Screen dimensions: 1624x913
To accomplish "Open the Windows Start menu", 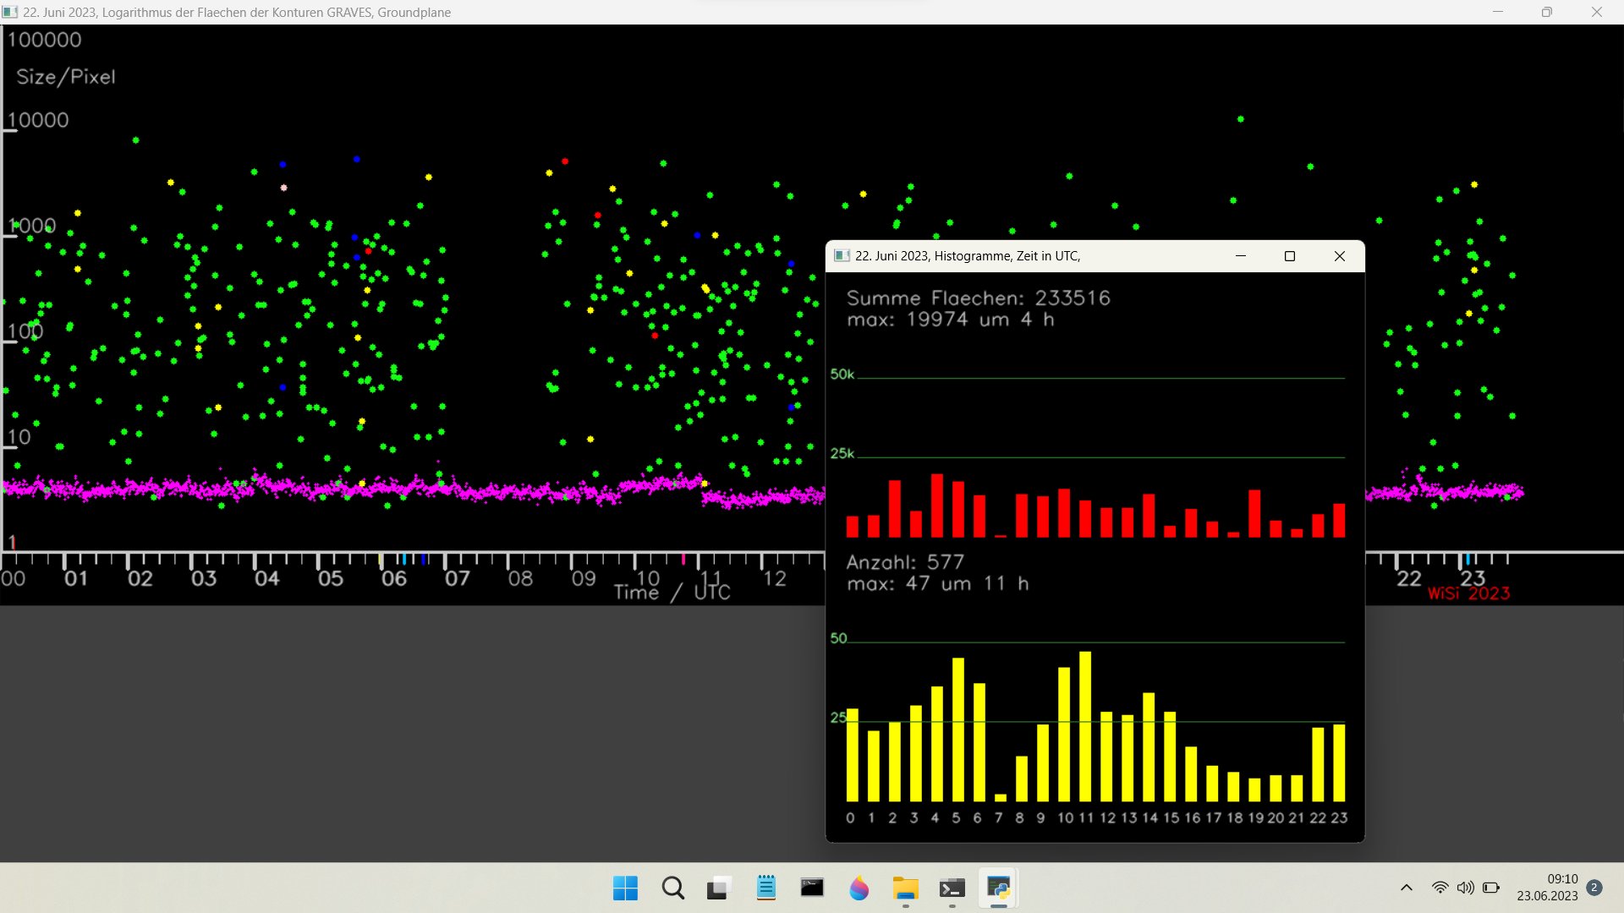I will coord(625,888).
